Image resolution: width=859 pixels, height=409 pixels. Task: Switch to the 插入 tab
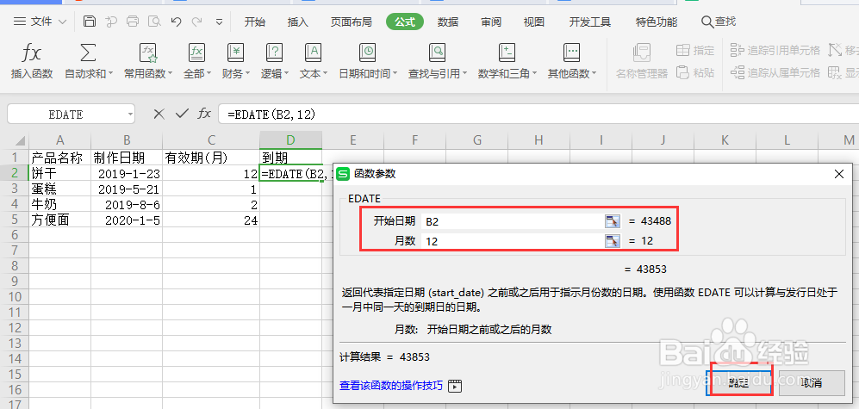298,22
